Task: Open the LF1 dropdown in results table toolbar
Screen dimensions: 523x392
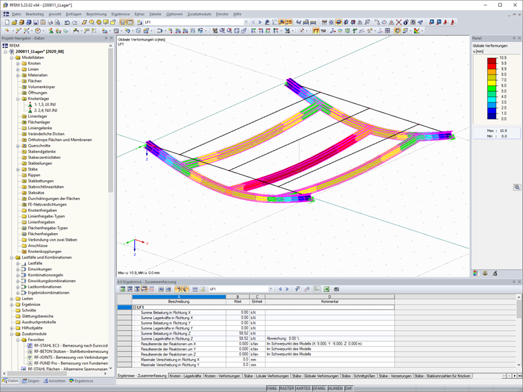Action: click(270, 290)
